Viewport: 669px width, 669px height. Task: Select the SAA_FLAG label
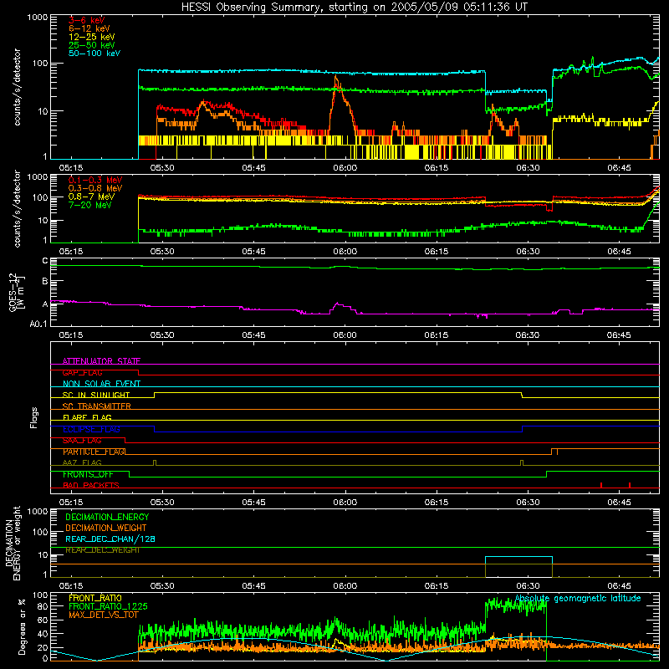tap(82, 441)
